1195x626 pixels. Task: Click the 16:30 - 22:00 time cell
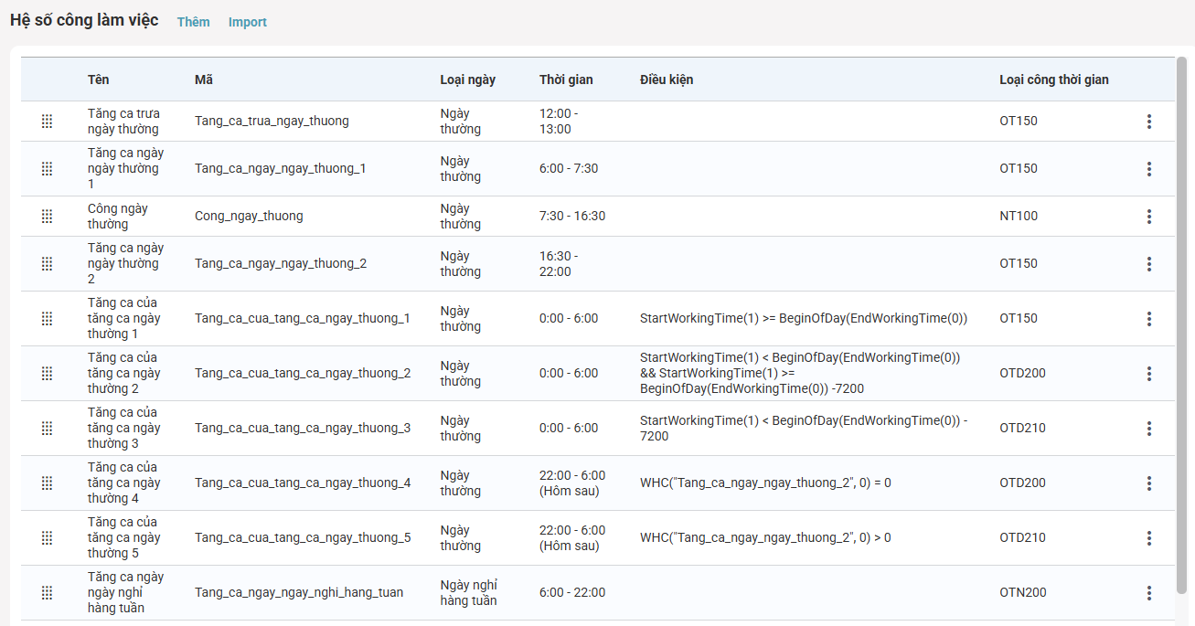(x=559, y=264)
